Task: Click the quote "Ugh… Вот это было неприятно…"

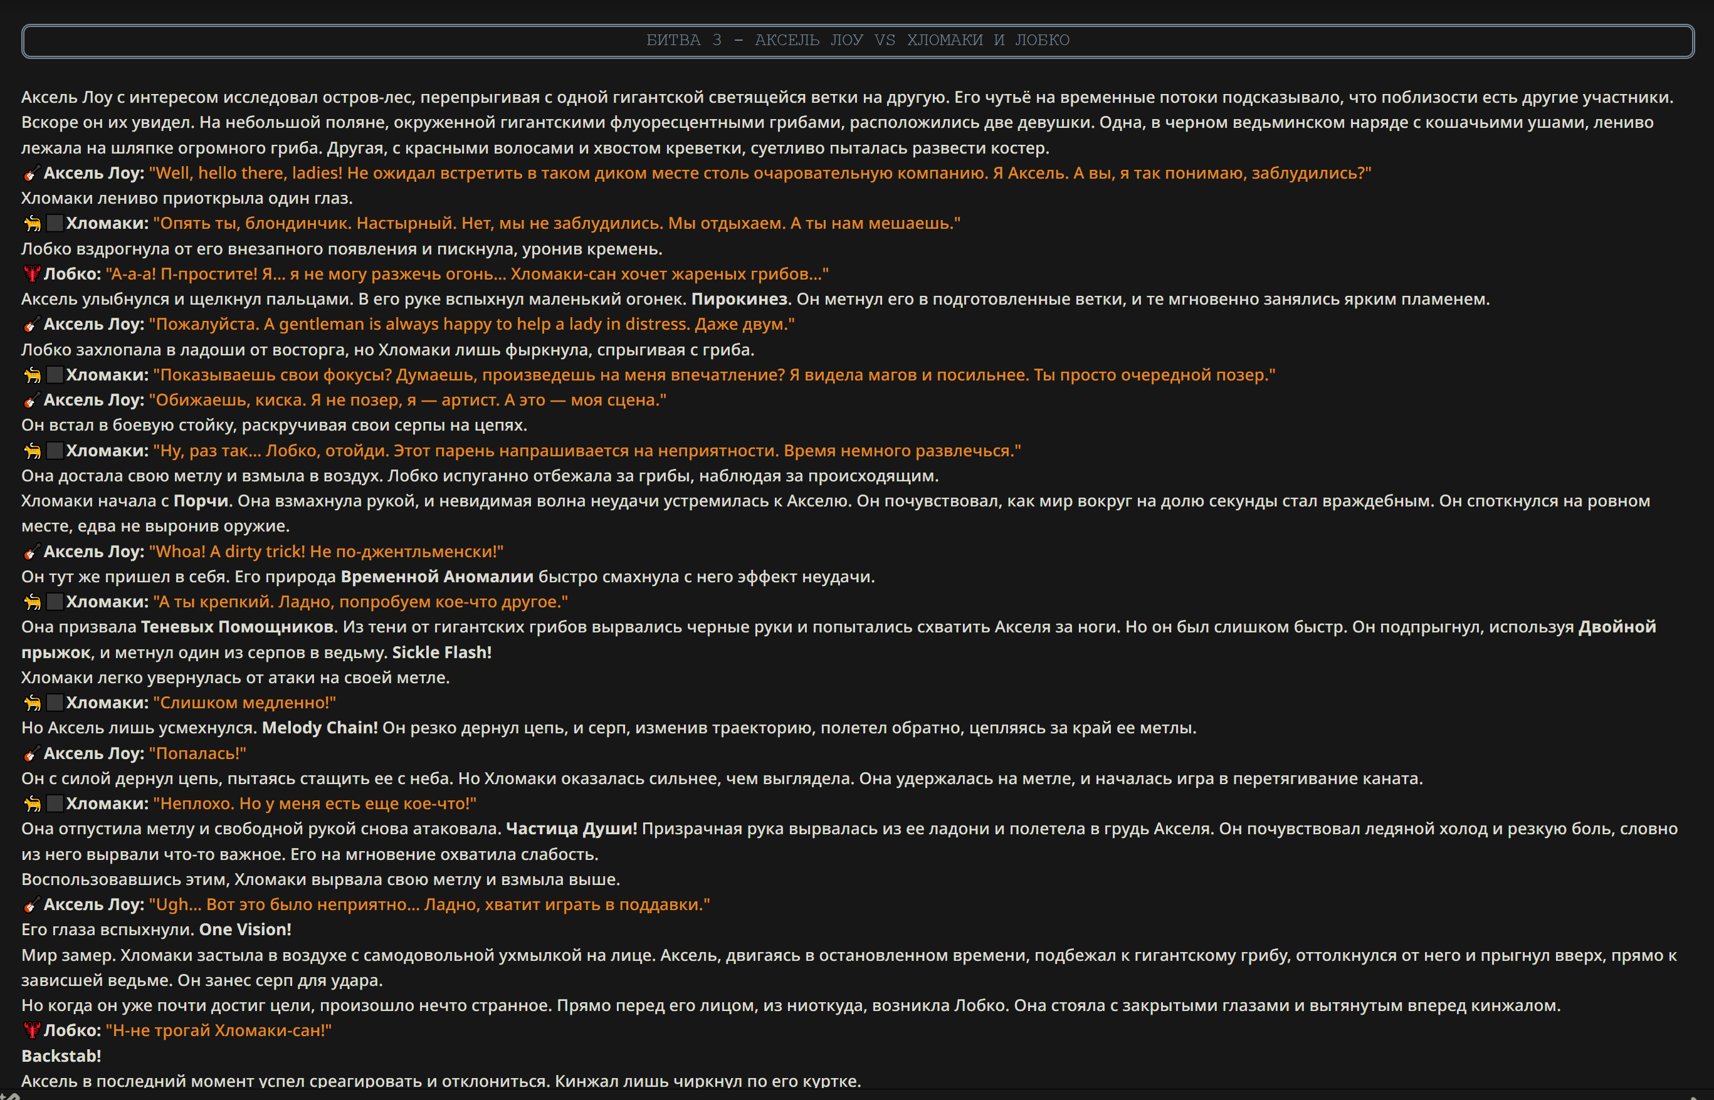Action: (x=429, y=904)
